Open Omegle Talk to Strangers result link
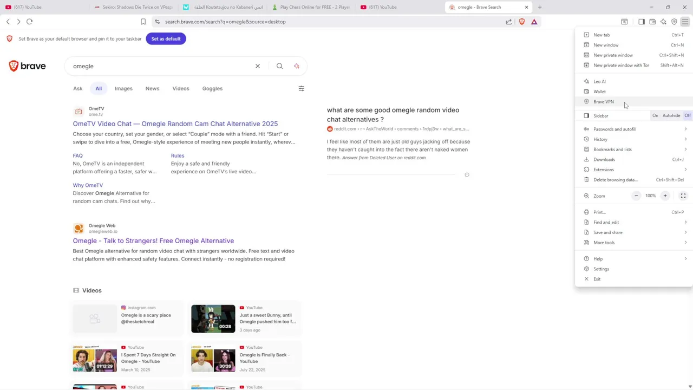Screen dimensions: 693x390 (x=153, y=240)
